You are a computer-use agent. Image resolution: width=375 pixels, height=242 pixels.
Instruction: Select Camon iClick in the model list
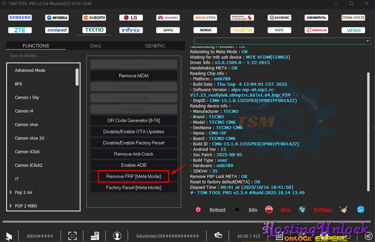pyautogui.click(x=27, y=152)
